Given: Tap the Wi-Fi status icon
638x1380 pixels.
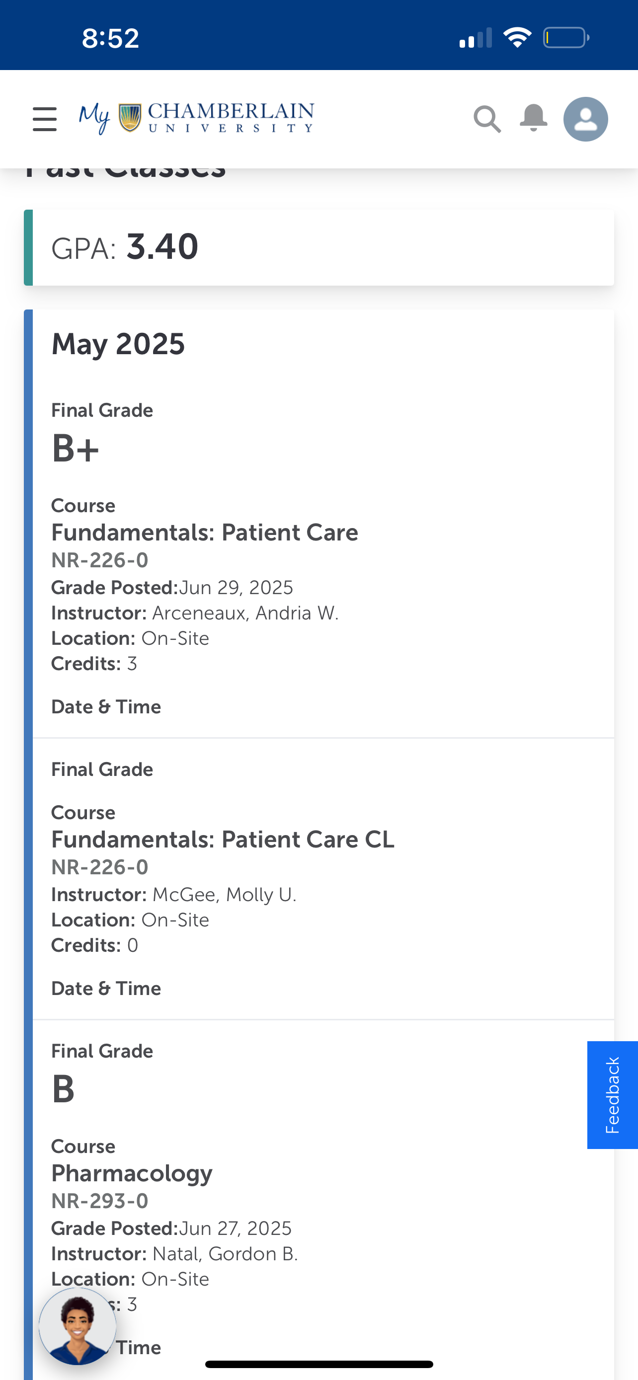Looking at the screenshot, I should click(x=517, y=37).
